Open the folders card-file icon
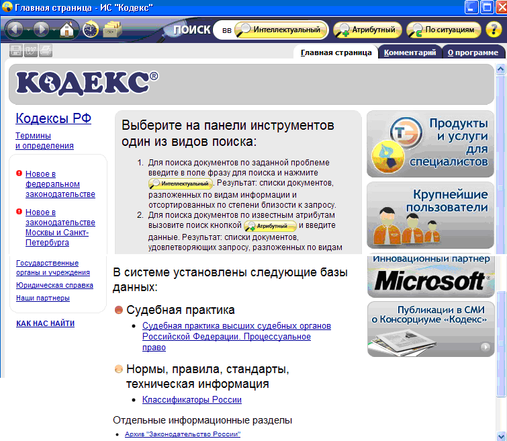Viewport: 507px width, 441px height. [112, 30]
